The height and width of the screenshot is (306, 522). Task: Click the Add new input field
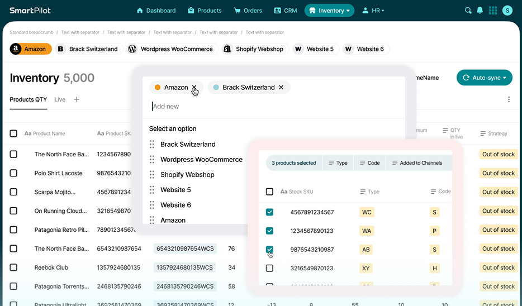coord(274,107)
